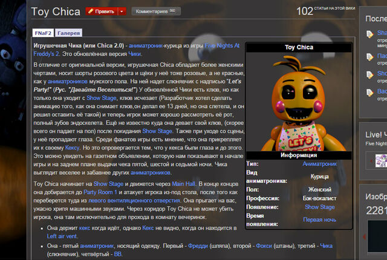The width and height of the screenshot is (387, 260).
Task: Click the Бэк-вокалист value in infobox
Action: [320, 198]
